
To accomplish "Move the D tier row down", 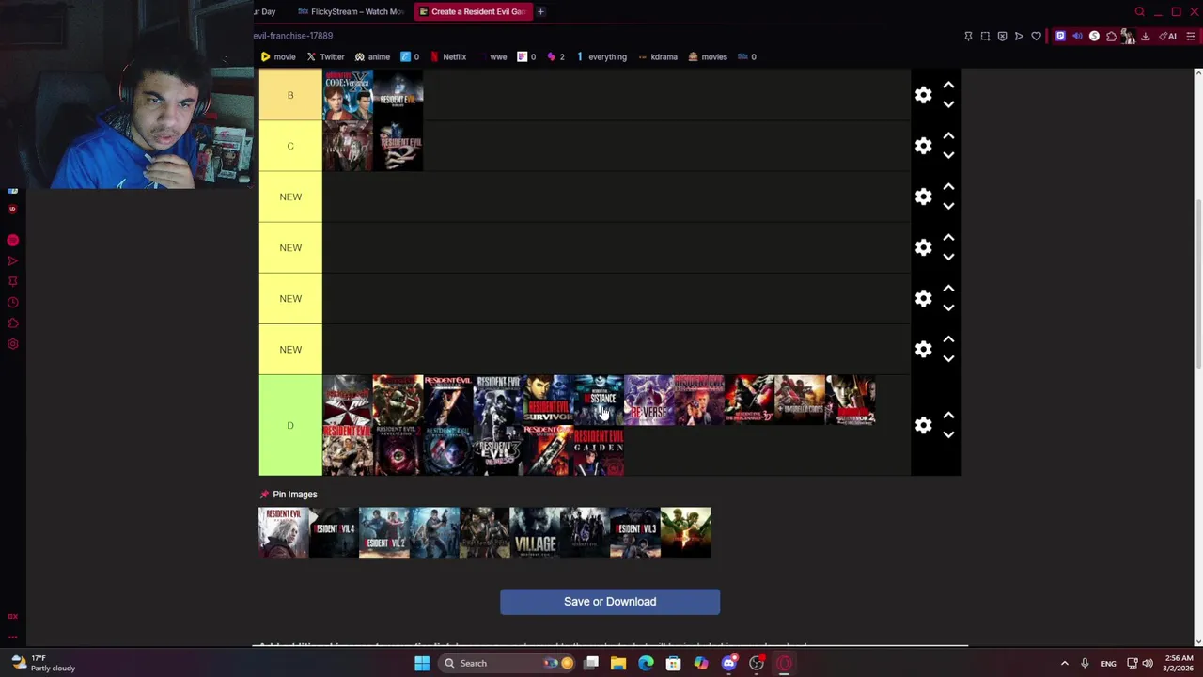I will click(948, 434).
